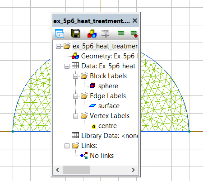Click the open folder icon beside Vertex Labels

[84, 115]
